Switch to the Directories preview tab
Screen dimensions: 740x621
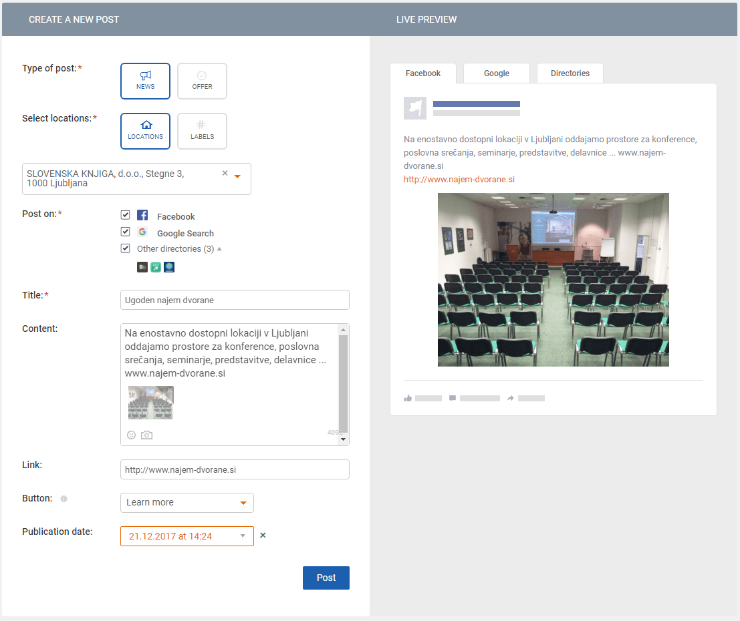[x=570, y=73]
